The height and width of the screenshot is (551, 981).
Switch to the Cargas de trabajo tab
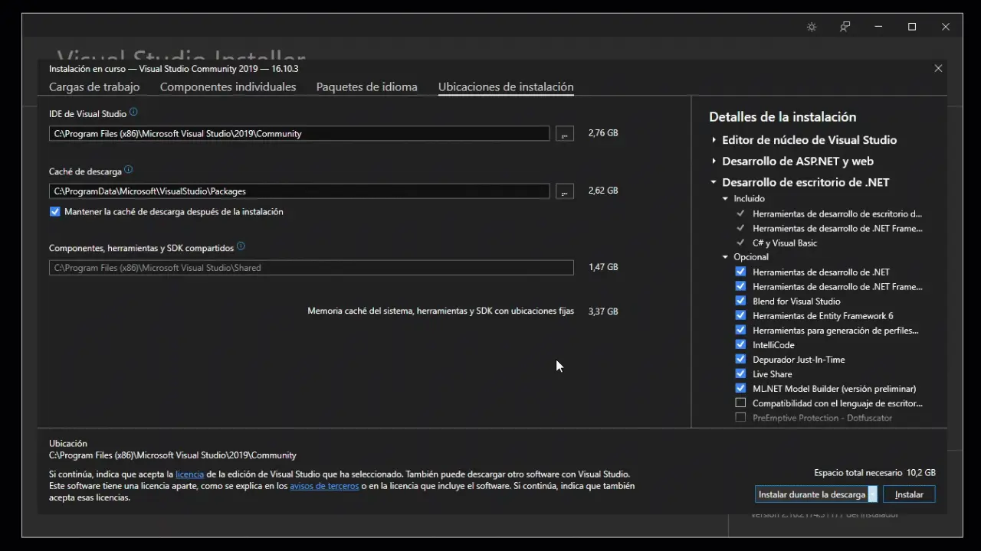94,86
